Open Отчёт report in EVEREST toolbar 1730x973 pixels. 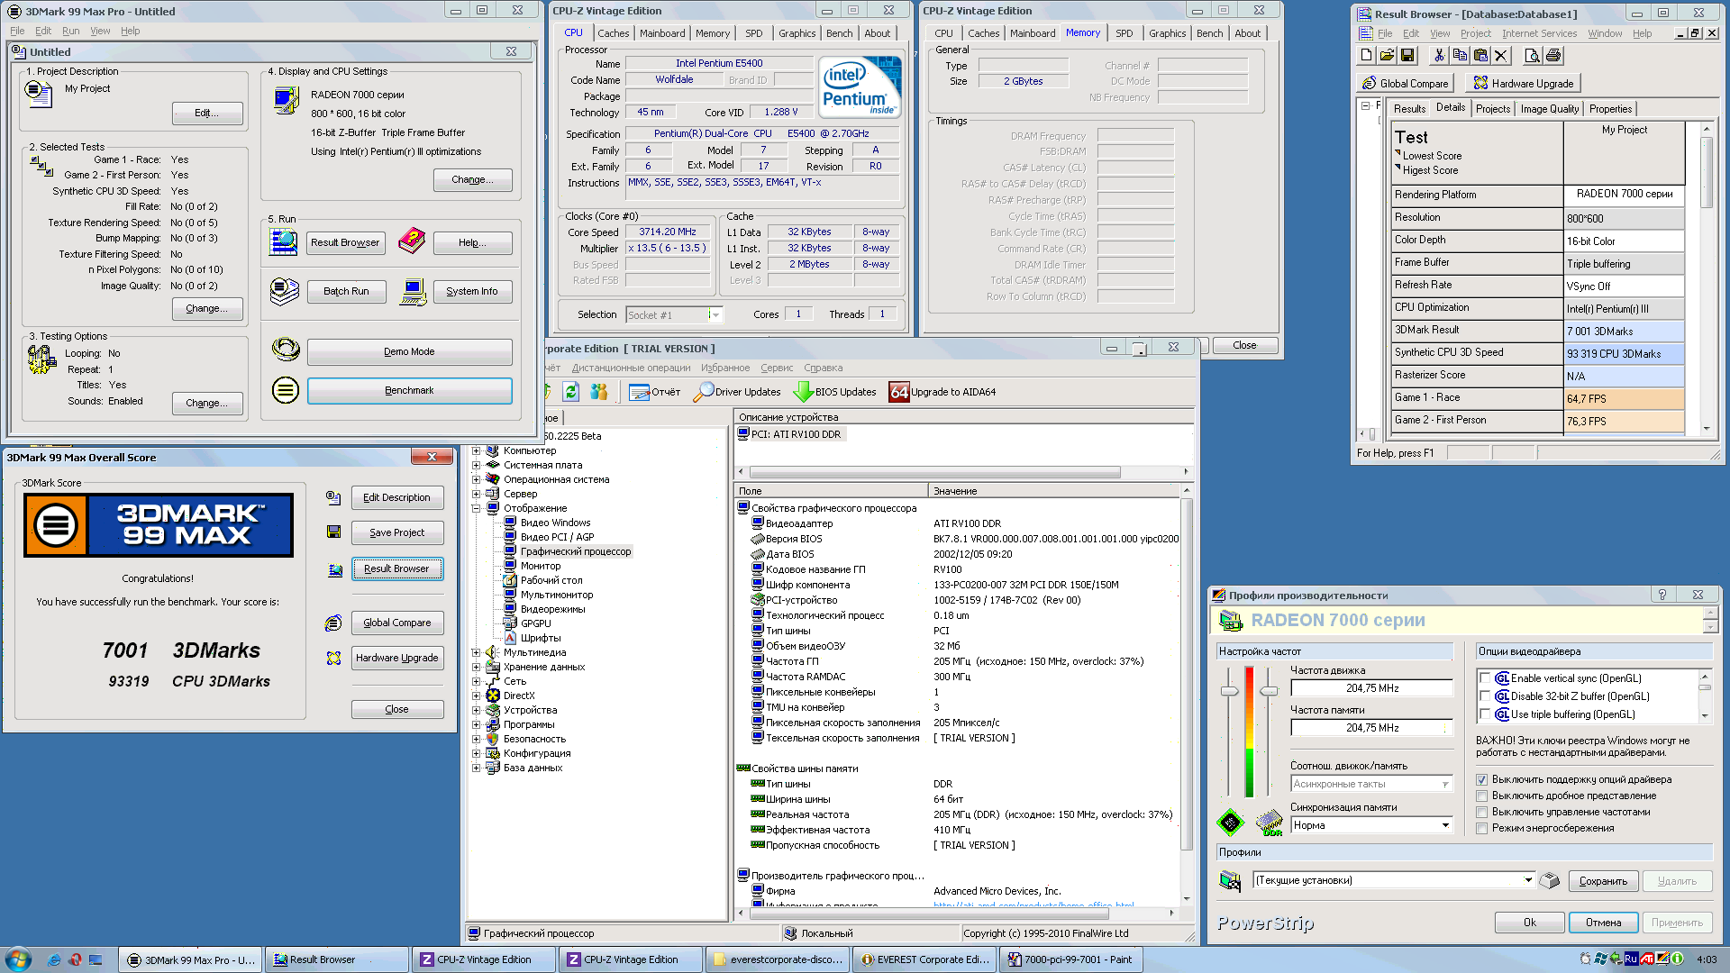pos(655,392)
